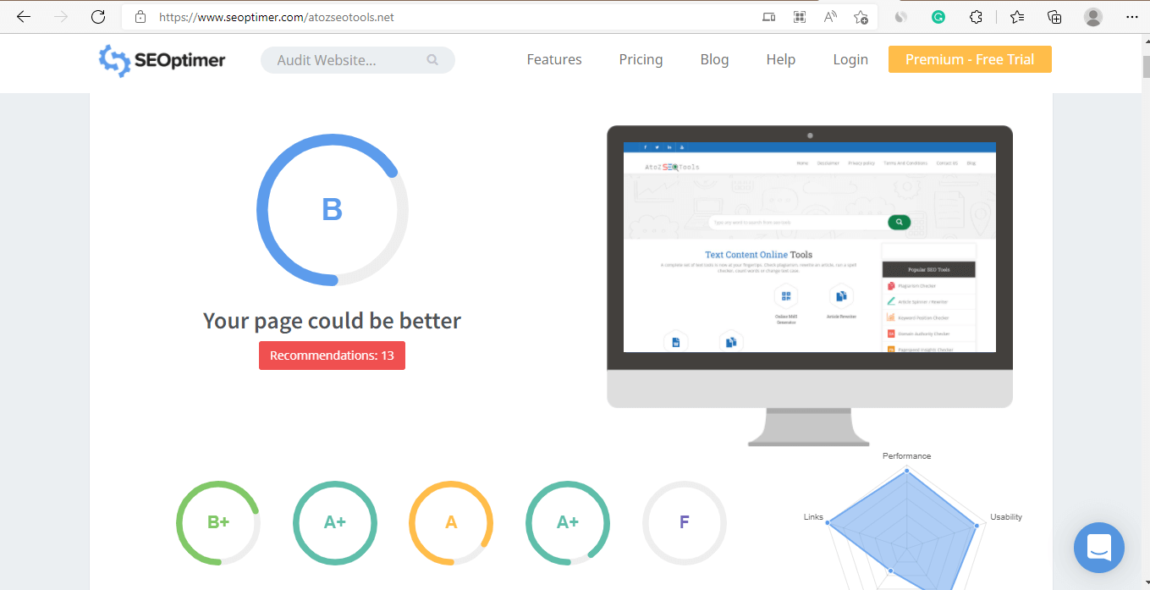Click the second A+ score circle
This screenshot has width=1150, height=590.
pos(568,523)
